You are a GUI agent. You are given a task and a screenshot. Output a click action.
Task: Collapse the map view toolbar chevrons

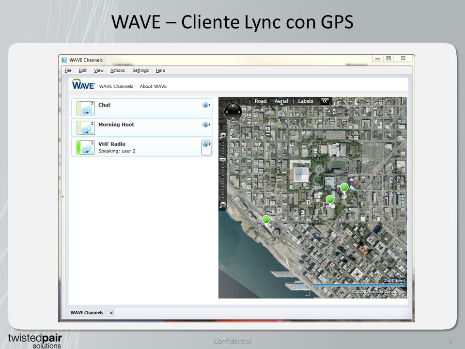tap(325, 101)
